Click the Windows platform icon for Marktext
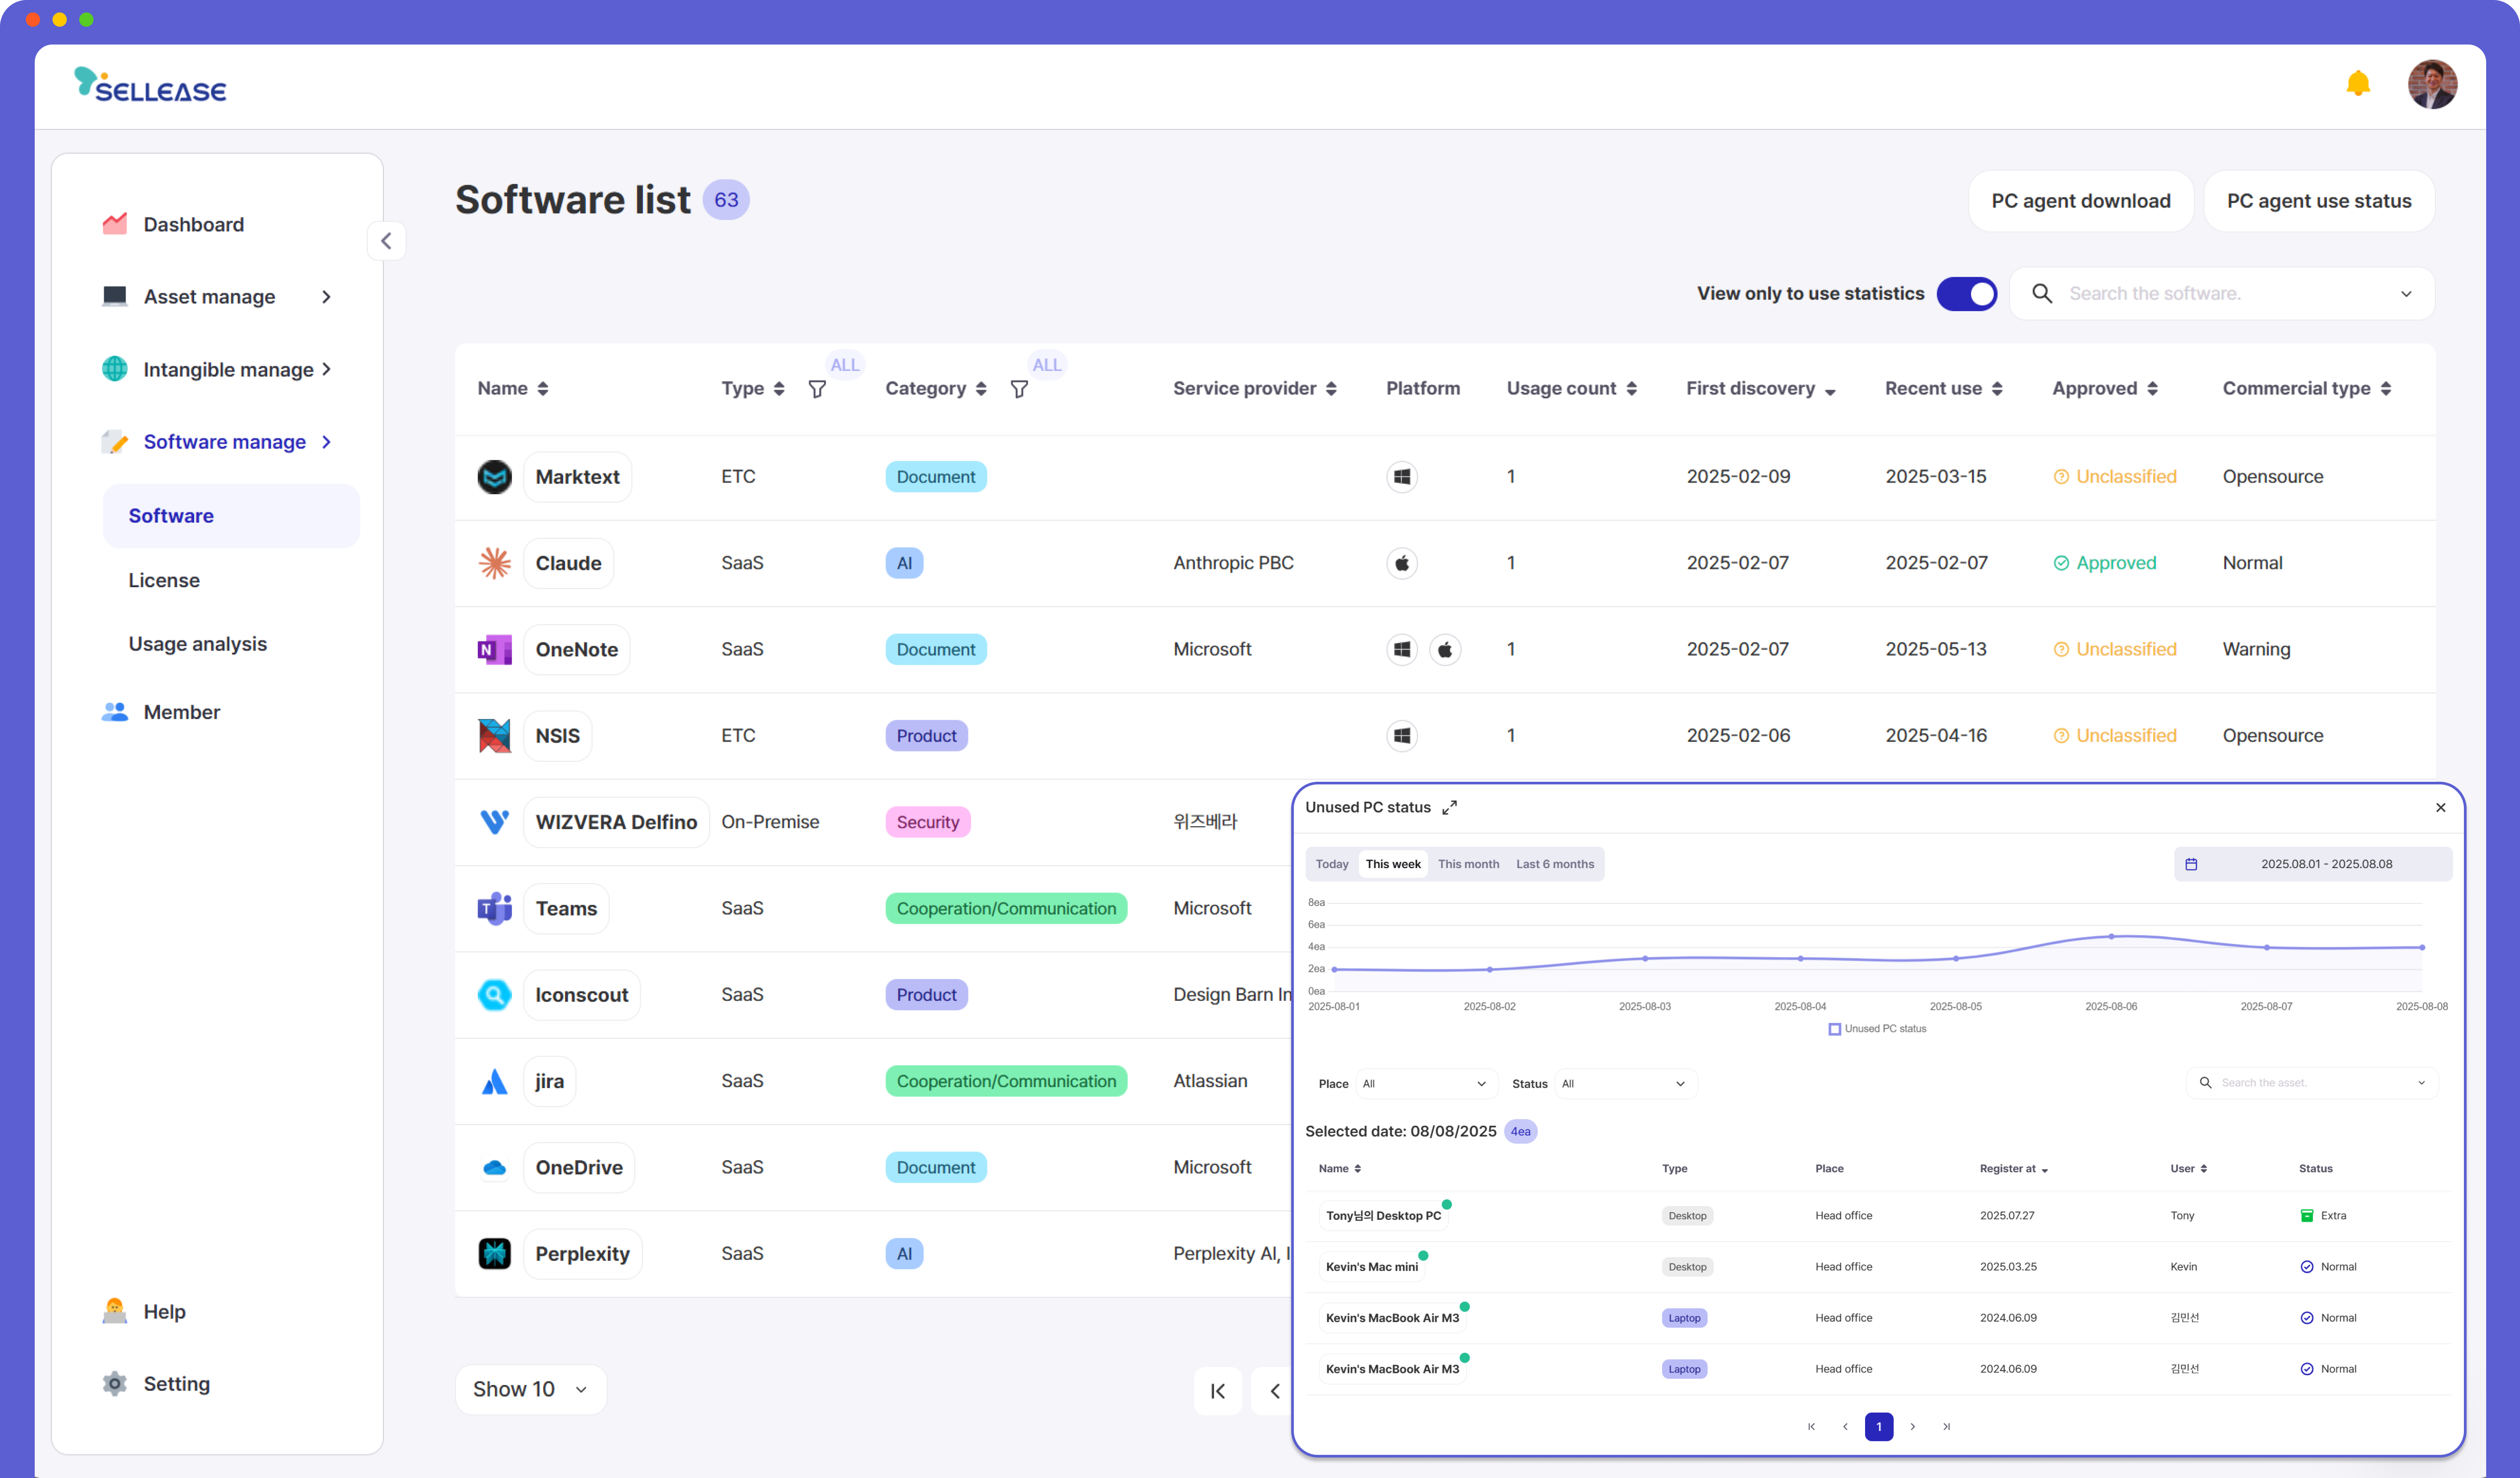This screenshot has width=2520, height=1478. (x=1402, y=477)
